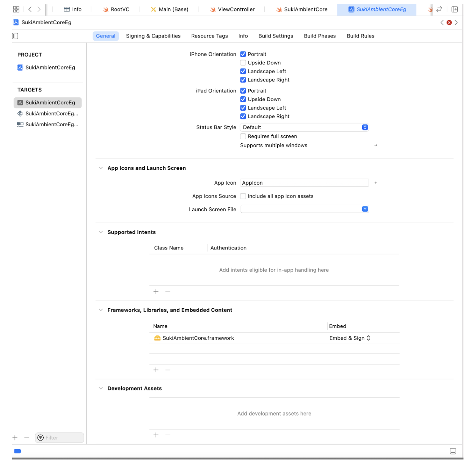Click the SukiAmbientCore.framework toolbox icon

pos(157,338)
